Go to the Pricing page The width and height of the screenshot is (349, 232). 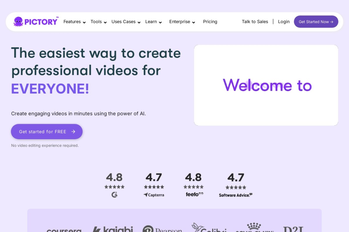[x=210, y=22]
